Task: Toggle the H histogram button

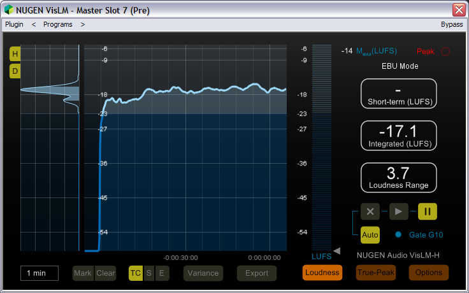Action: click(15, 54)
